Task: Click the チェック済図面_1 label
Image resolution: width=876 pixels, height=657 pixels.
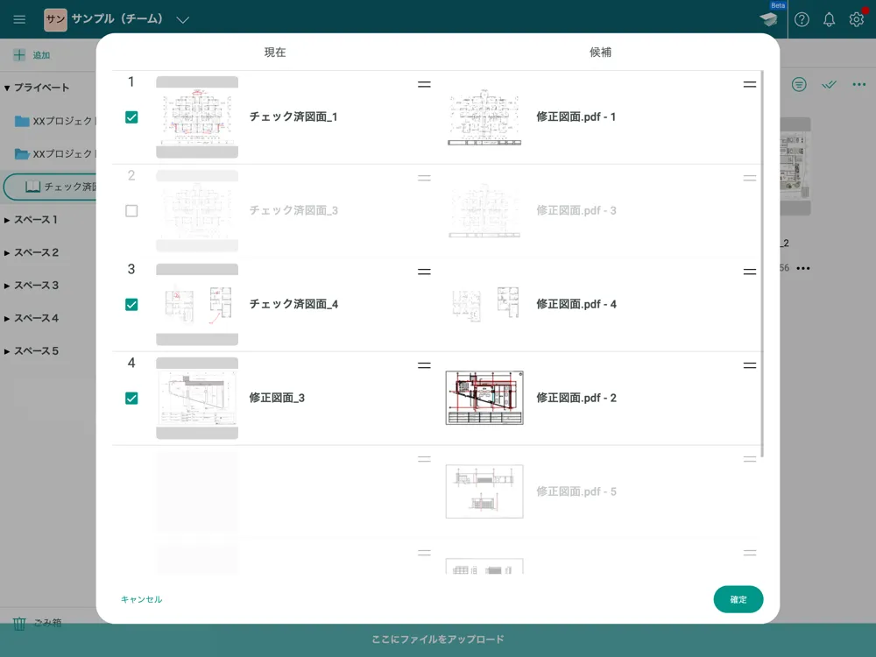Action: point(293,117)
